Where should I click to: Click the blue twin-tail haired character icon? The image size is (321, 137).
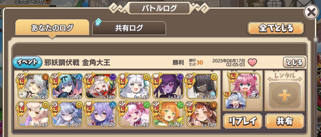pyautogui.click(x=67, y=86)
